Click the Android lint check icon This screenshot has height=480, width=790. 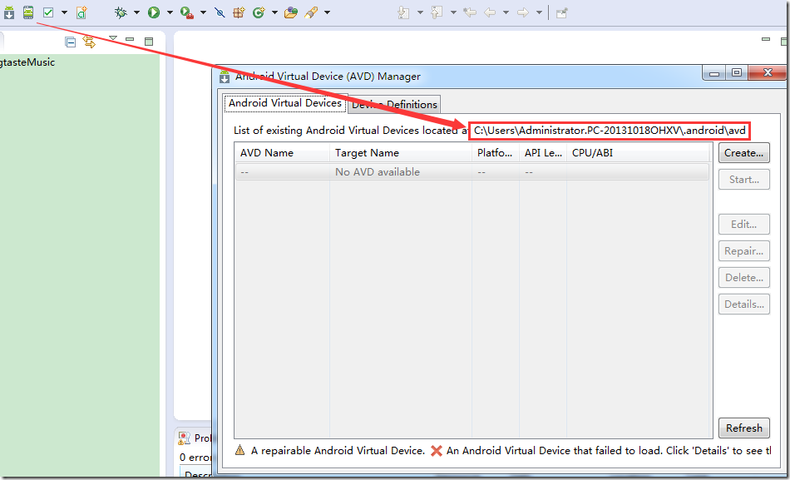(48, 12)
